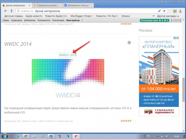The width and height of the screenshot is (186, 139).
Task: Switch to Google Chrome in the taskbar
Action: coord(26,136)
